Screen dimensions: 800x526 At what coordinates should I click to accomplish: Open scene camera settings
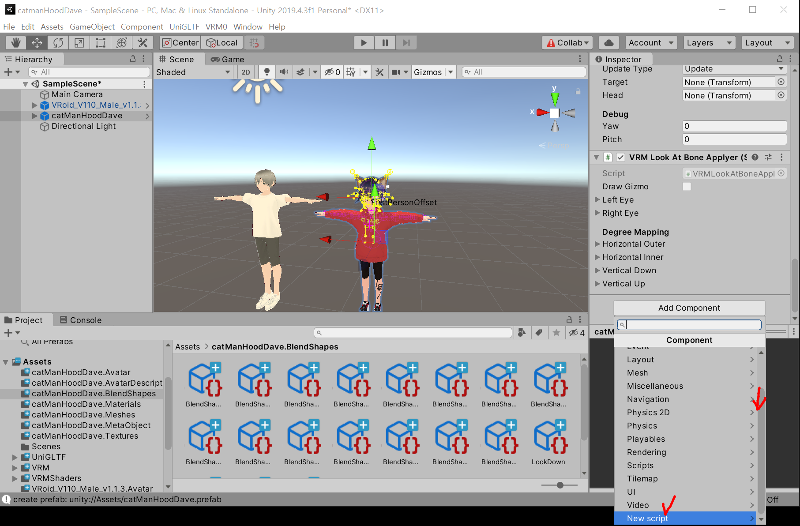pos(396,72)
